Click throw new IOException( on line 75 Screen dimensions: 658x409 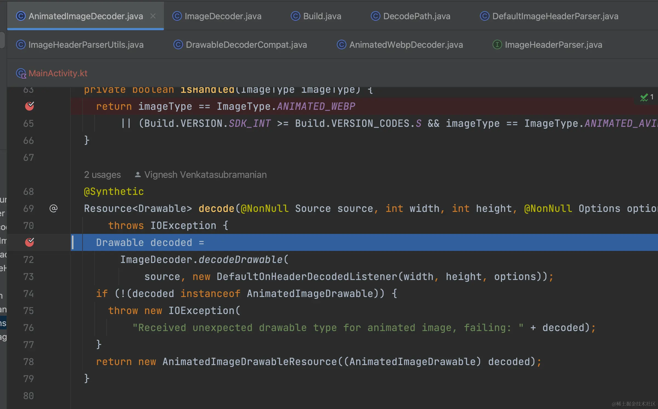(174, 311)
